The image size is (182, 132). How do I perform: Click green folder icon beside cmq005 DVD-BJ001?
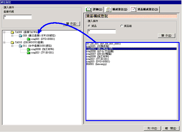pos(28,39)
